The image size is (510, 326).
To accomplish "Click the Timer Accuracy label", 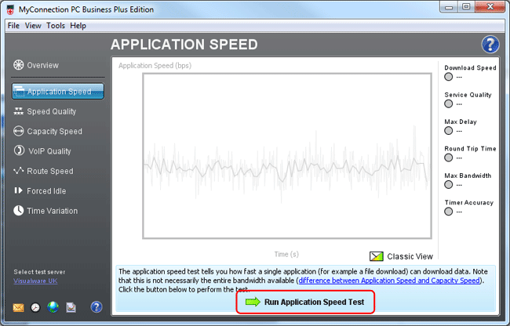I will (x=469, y=203).
